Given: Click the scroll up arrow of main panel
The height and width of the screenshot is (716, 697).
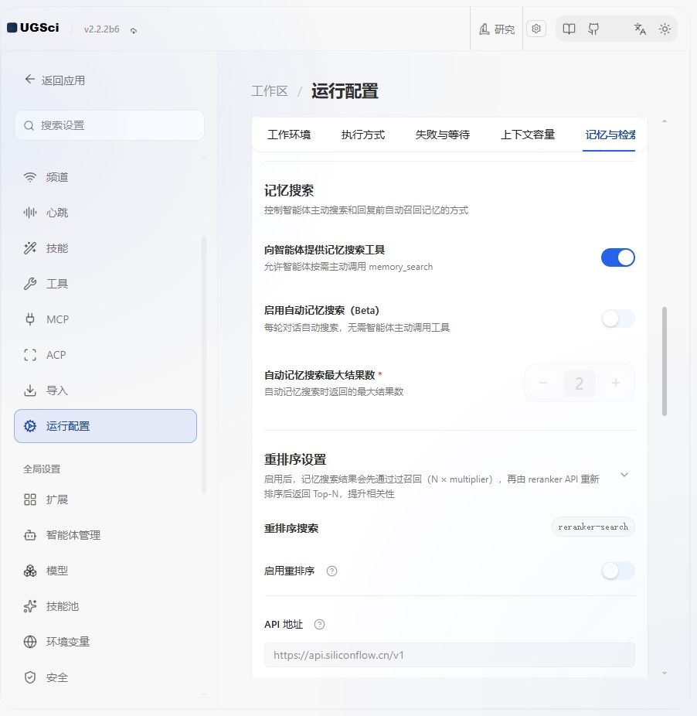Looking at the screenshot, I should coord(665,121).
